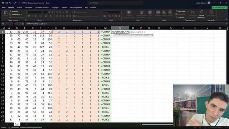229x129 pixels.
Task: Click the Wrap Text icon
Action: [74, 12]
